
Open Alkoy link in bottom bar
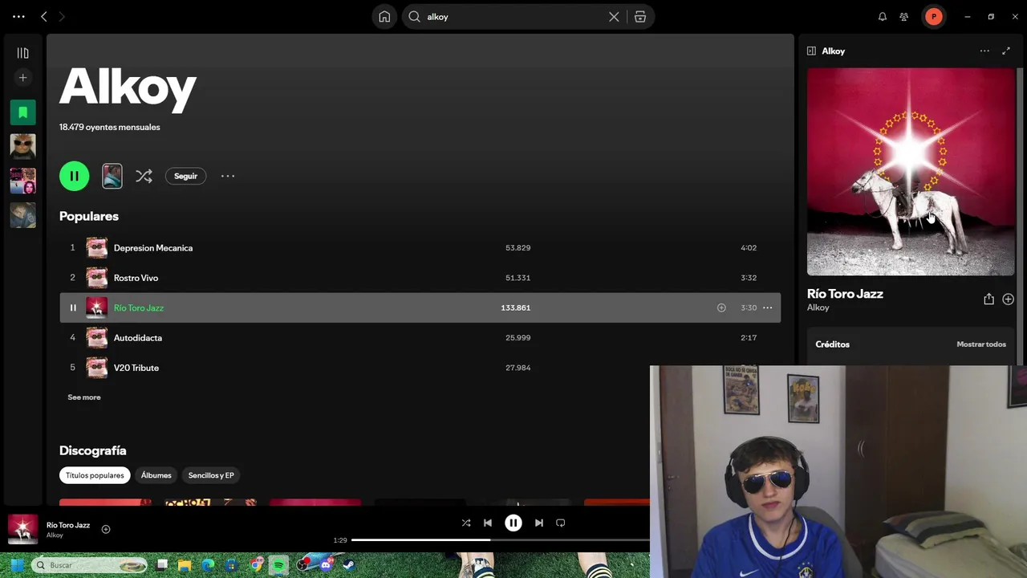55,535
